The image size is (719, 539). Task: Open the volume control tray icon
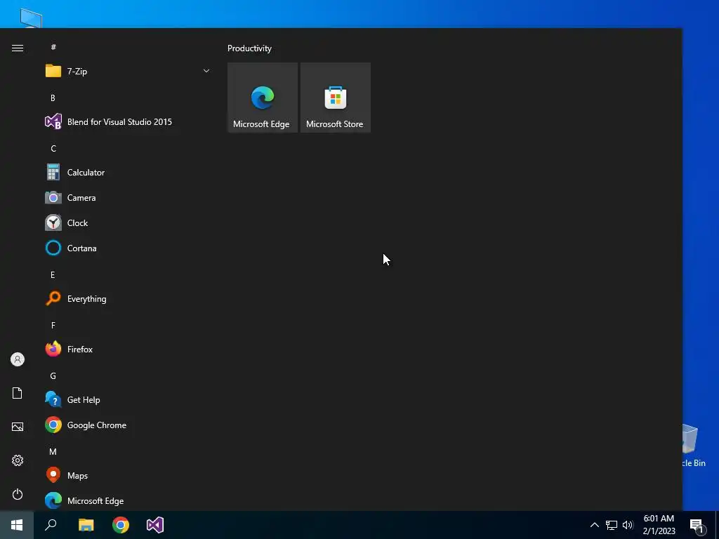628,525
